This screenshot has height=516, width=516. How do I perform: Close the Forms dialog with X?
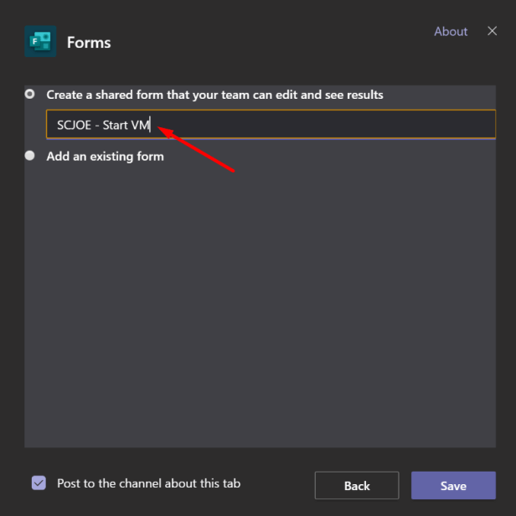[x=493, y=31]
